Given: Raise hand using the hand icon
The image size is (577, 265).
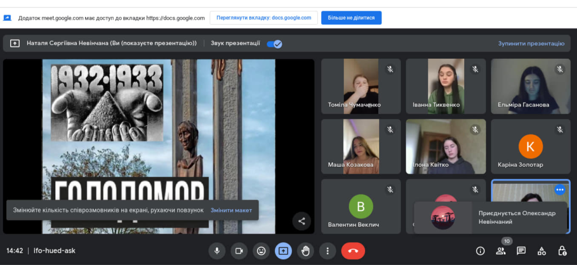Looking at the screenshot, I should pyautogui.click(x=305, y=251).
